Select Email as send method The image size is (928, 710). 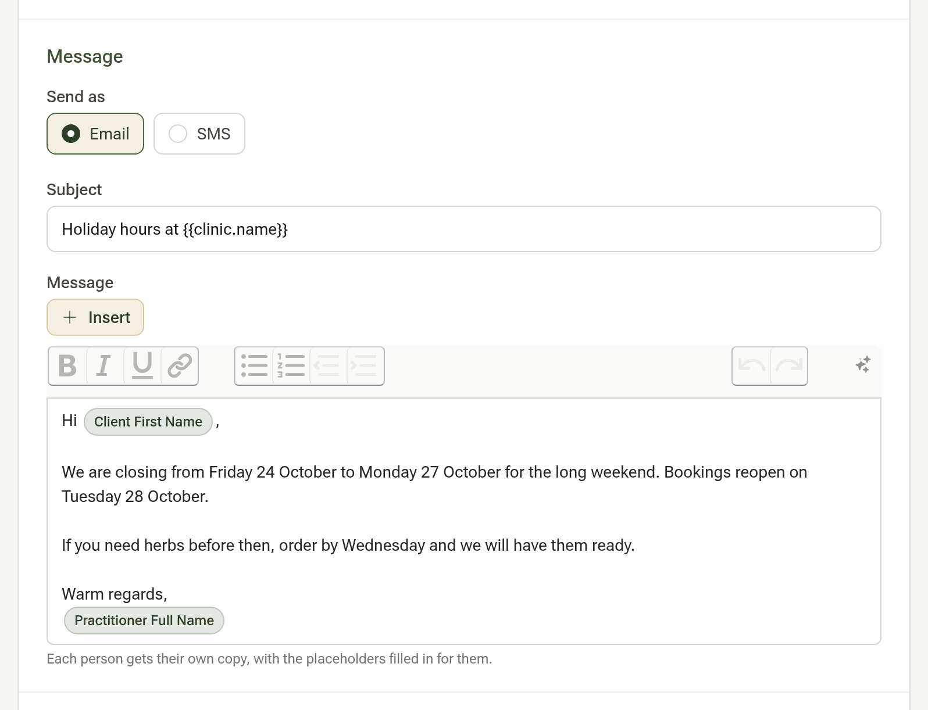[x=95, y=134]
